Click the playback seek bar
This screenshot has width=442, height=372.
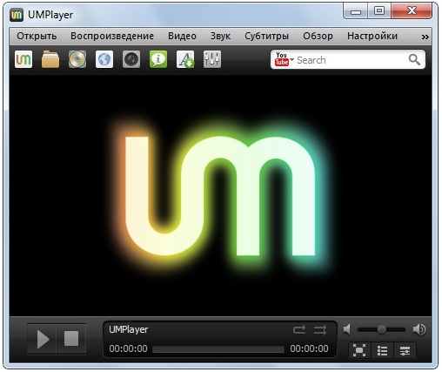(218, 349)
